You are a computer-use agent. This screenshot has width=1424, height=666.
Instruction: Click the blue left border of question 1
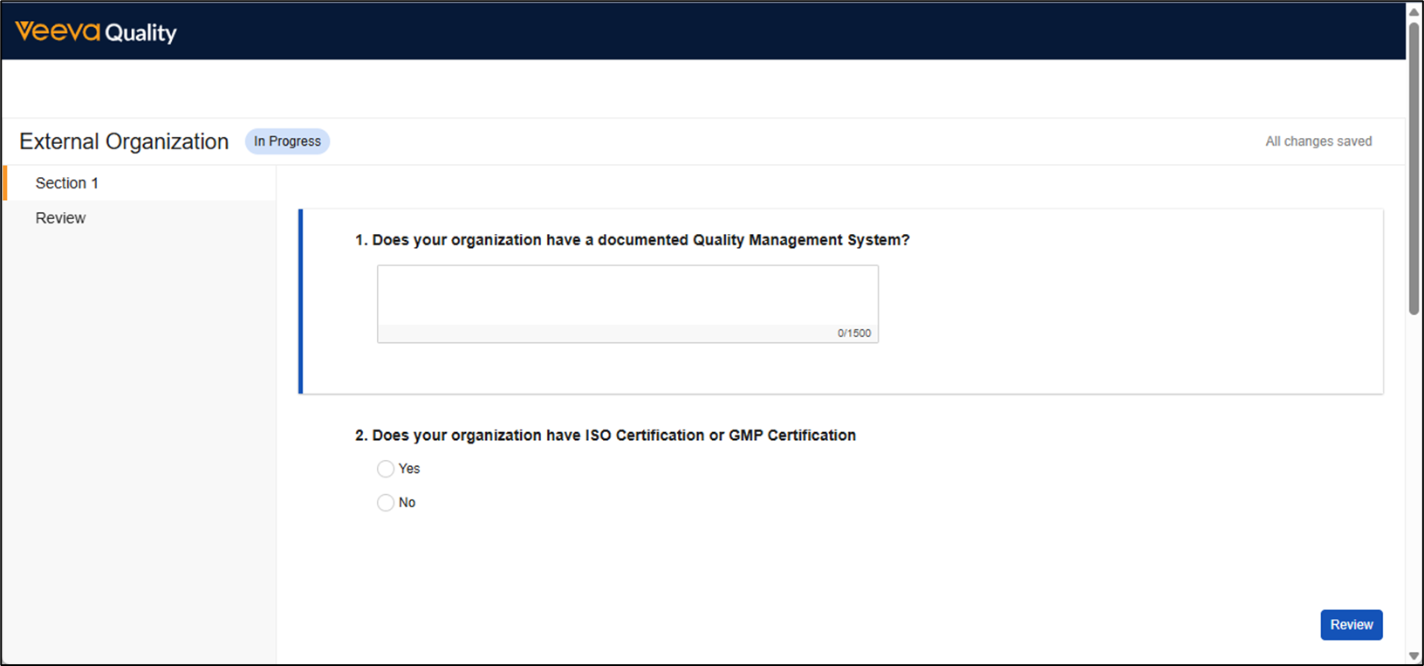pos(301,301)
